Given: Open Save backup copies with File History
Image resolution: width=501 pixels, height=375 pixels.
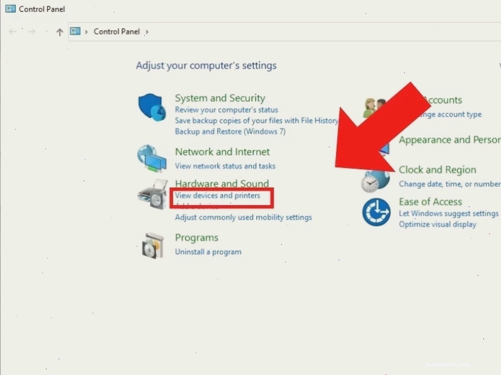Looking at the screenshot, I should click(x=256, y=121).
